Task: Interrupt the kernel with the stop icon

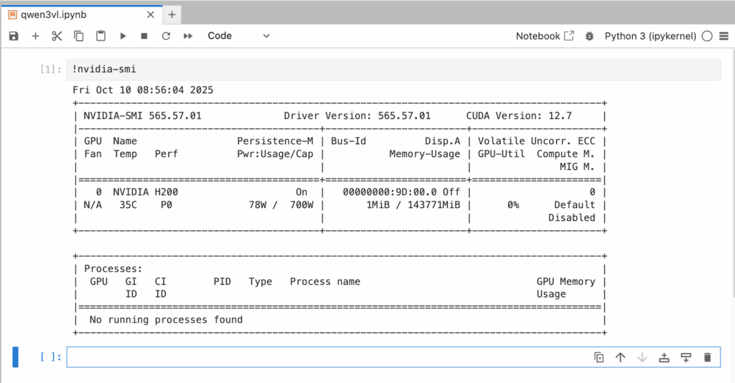Action: click(x=144, y=36)
